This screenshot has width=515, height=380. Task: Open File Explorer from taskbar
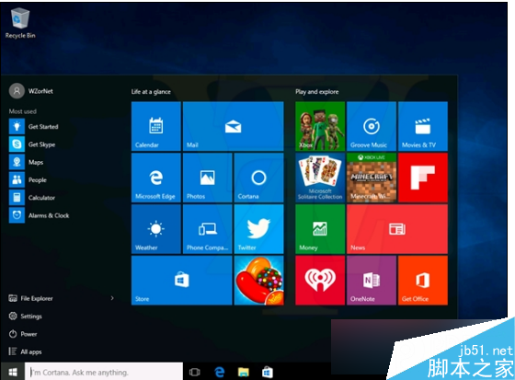pyautogui.click(x=244, y=372)
